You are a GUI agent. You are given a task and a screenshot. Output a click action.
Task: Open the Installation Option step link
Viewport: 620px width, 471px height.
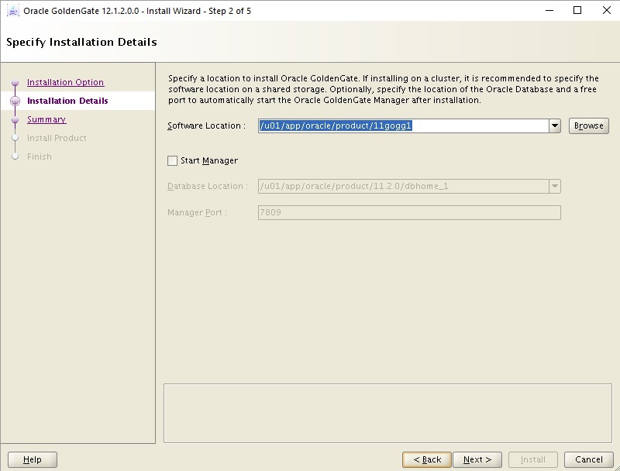65,82
